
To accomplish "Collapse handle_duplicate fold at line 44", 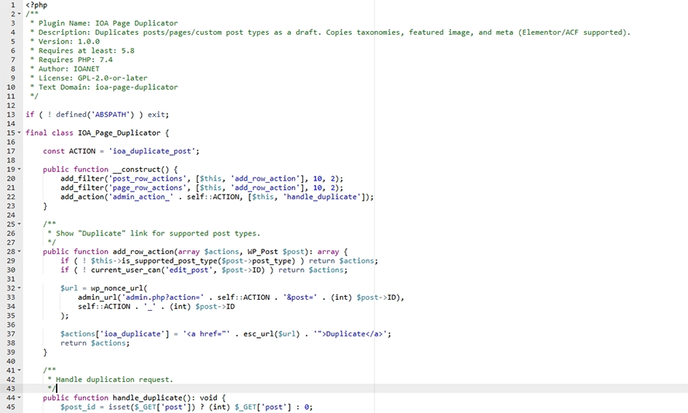I will click(19, 398).
